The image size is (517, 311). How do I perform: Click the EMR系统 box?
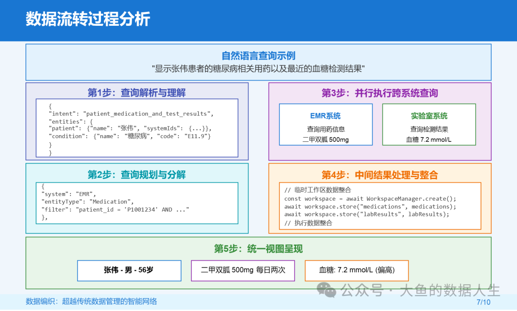point(326,125)
